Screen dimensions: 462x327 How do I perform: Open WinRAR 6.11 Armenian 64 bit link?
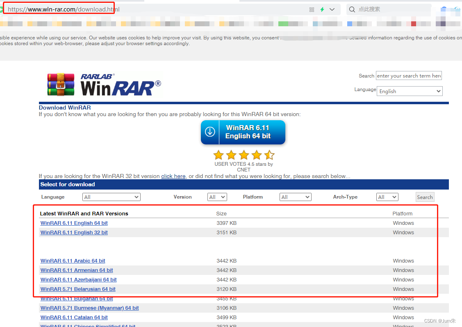[x=77, y=270]
